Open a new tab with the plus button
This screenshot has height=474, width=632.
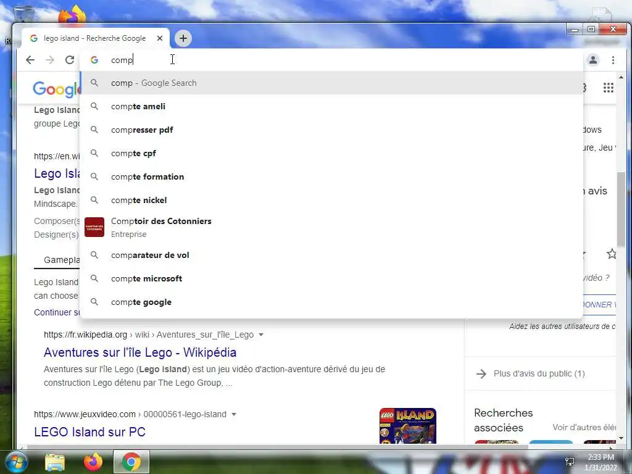coord(183,38)
